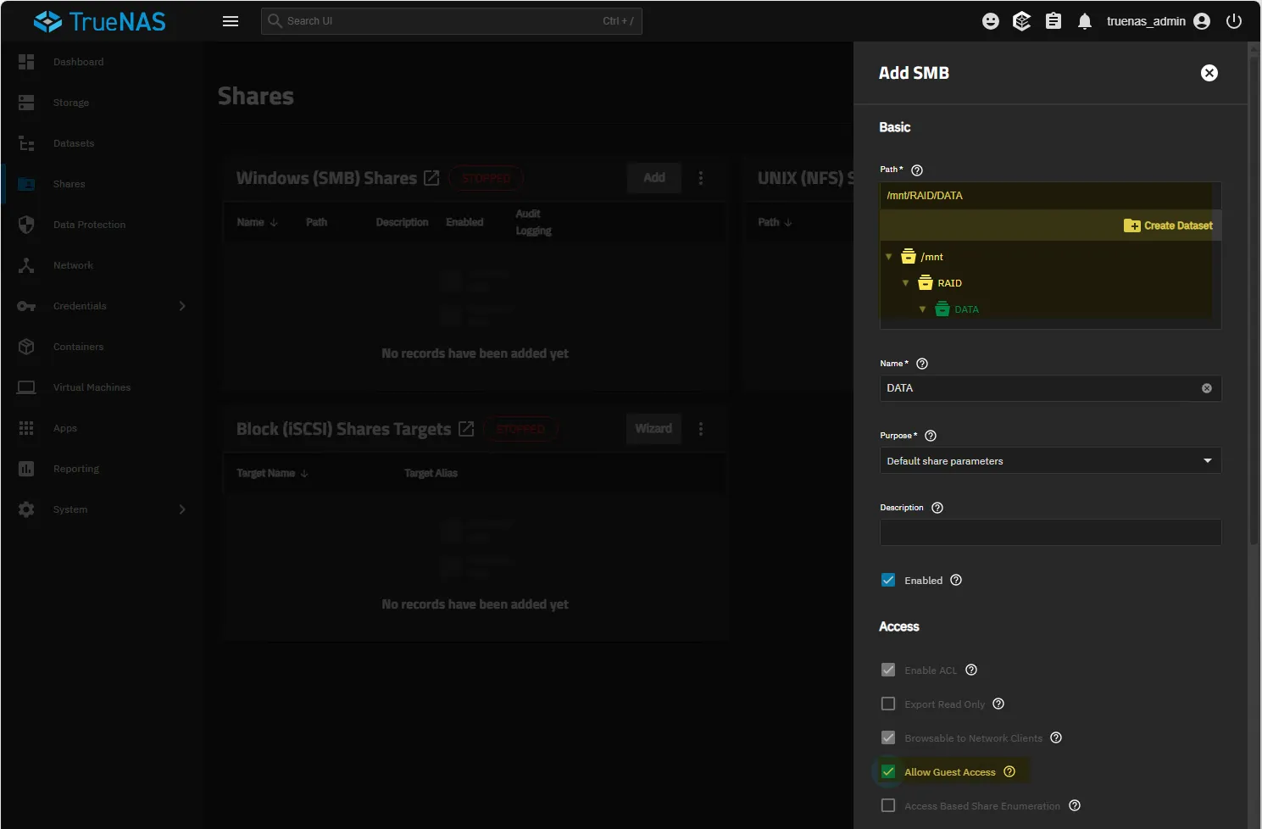Image resolution: width=1262 pixels, height=829 pixels.
Task: Click the help icon beside Purpose
Action: [931, 436]
